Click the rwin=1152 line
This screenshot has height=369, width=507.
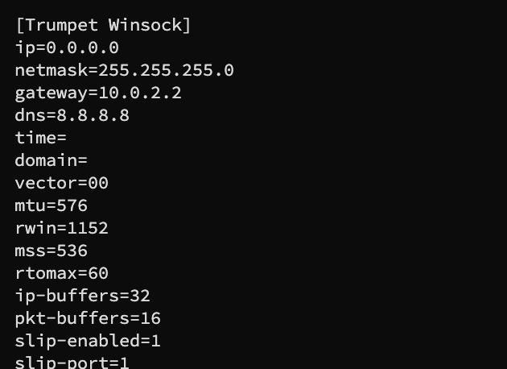coord(61,228)
